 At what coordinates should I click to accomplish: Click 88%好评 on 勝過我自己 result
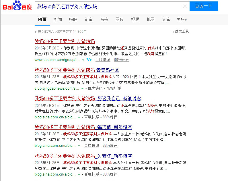click(110, 117)
